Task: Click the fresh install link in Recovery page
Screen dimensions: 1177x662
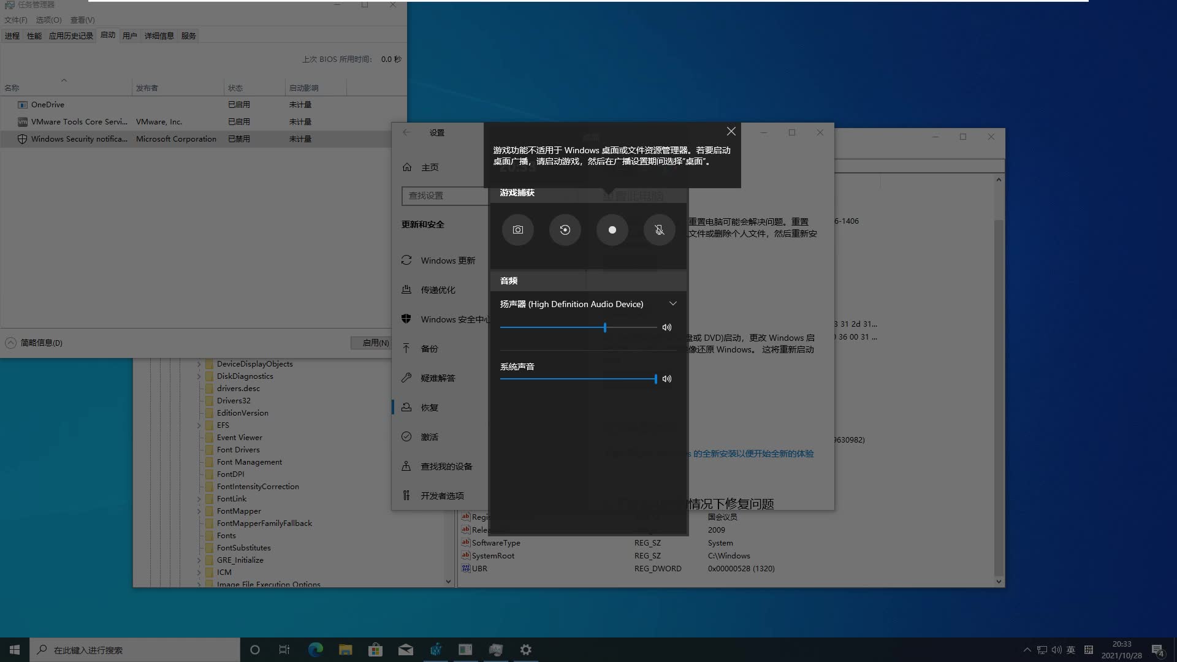Action: click(753, 454)
